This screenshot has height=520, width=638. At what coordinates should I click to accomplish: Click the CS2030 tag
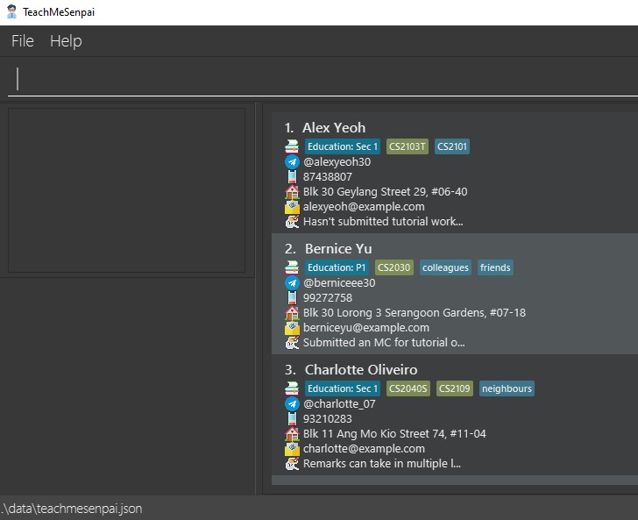[393, 267]
